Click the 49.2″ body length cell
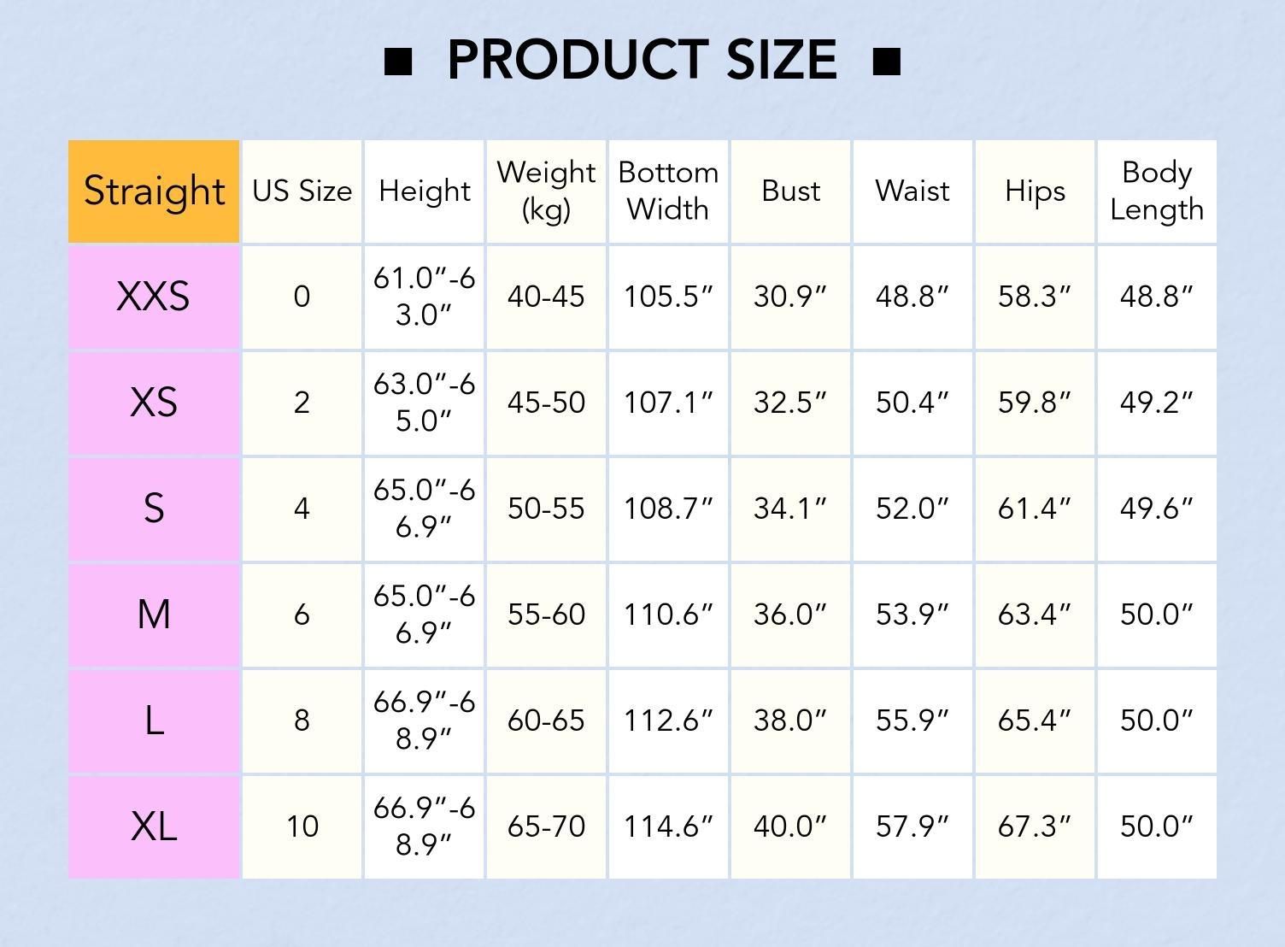Viewport: 1285px width, 947px height. coord(1157,403)
